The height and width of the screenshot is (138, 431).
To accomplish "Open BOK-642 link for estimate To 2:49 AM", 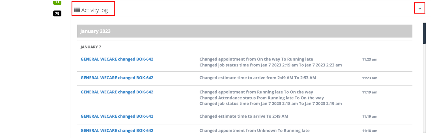I will [x=117, y=116].
